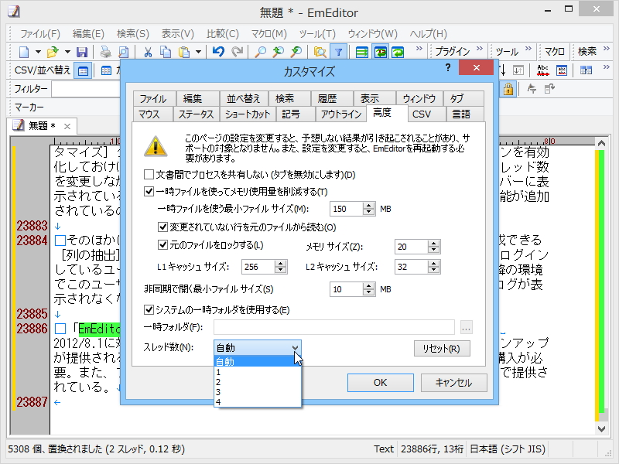Click the Save floppy disk icon
The width and height of the screenshot is (619, 464).
coord(82,52)
